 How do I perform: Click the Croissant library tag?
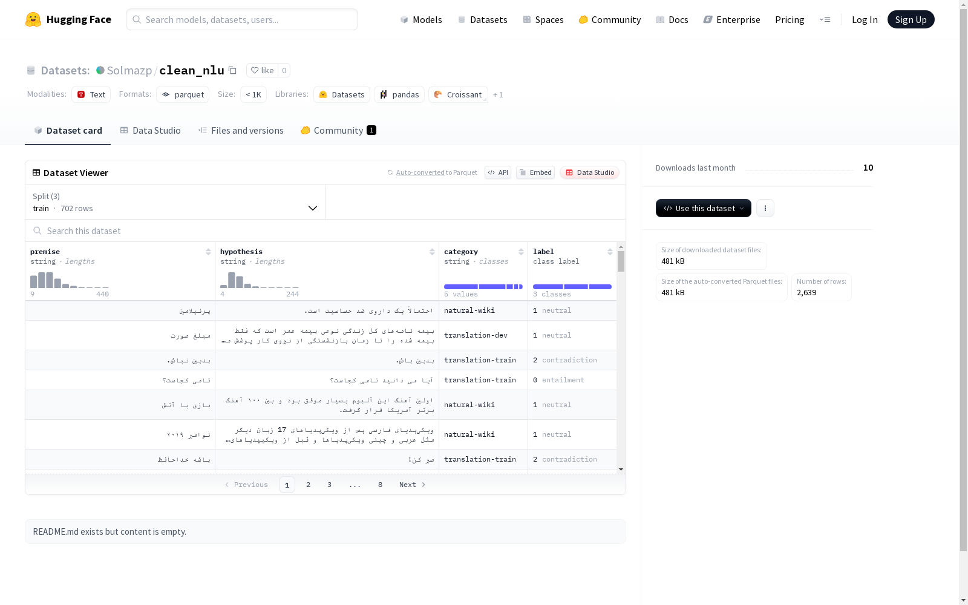pos(458,94)
